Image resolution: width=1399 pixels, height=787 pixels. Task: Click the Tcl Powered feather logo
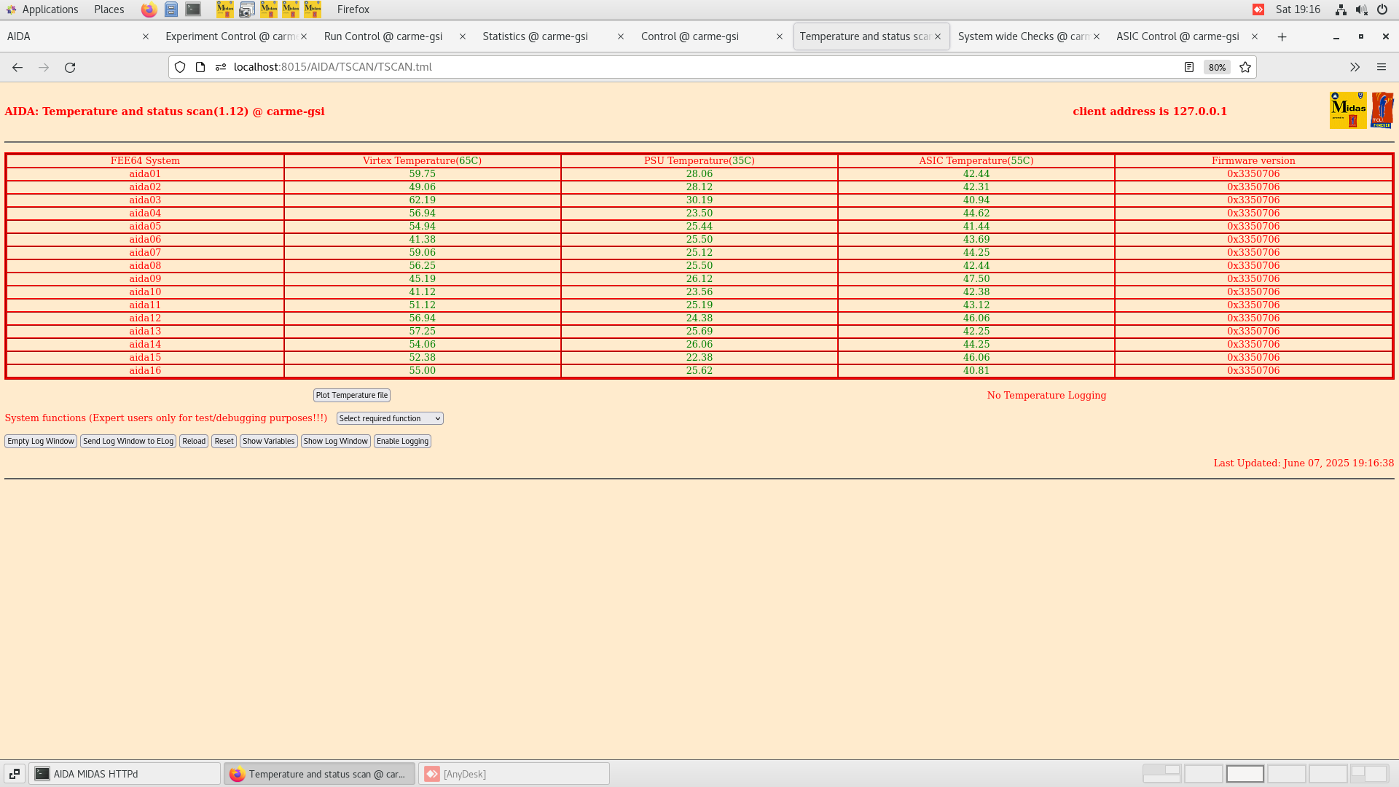pos(1382,110)
